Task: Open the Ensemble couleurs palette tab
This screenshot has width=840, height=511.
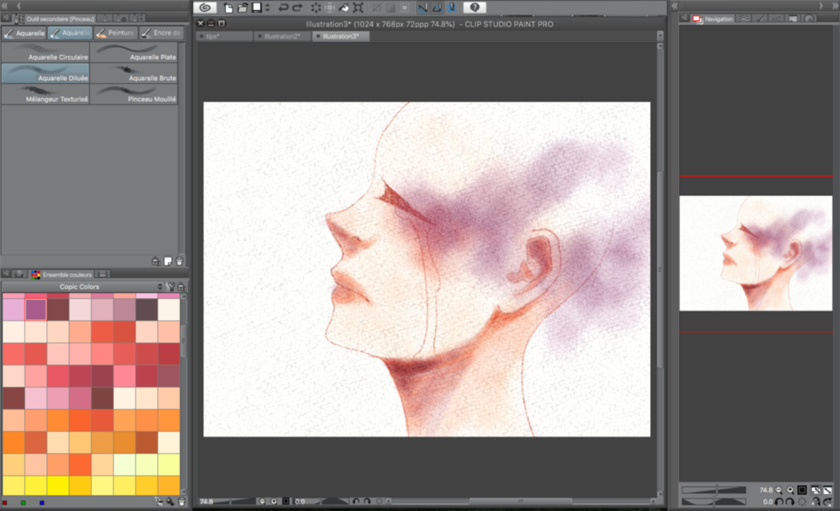Action: click(x=62, y=274)
